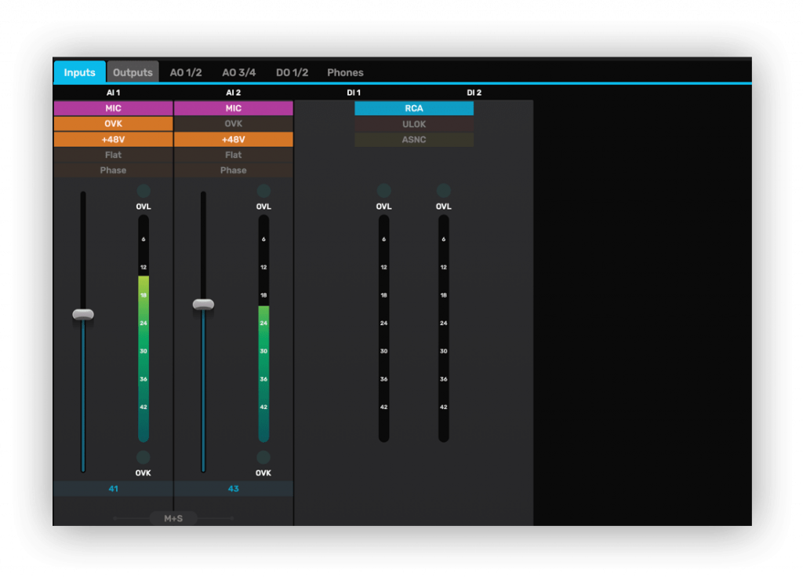Engage the M+S stereo link button

[x=173, y=518]
